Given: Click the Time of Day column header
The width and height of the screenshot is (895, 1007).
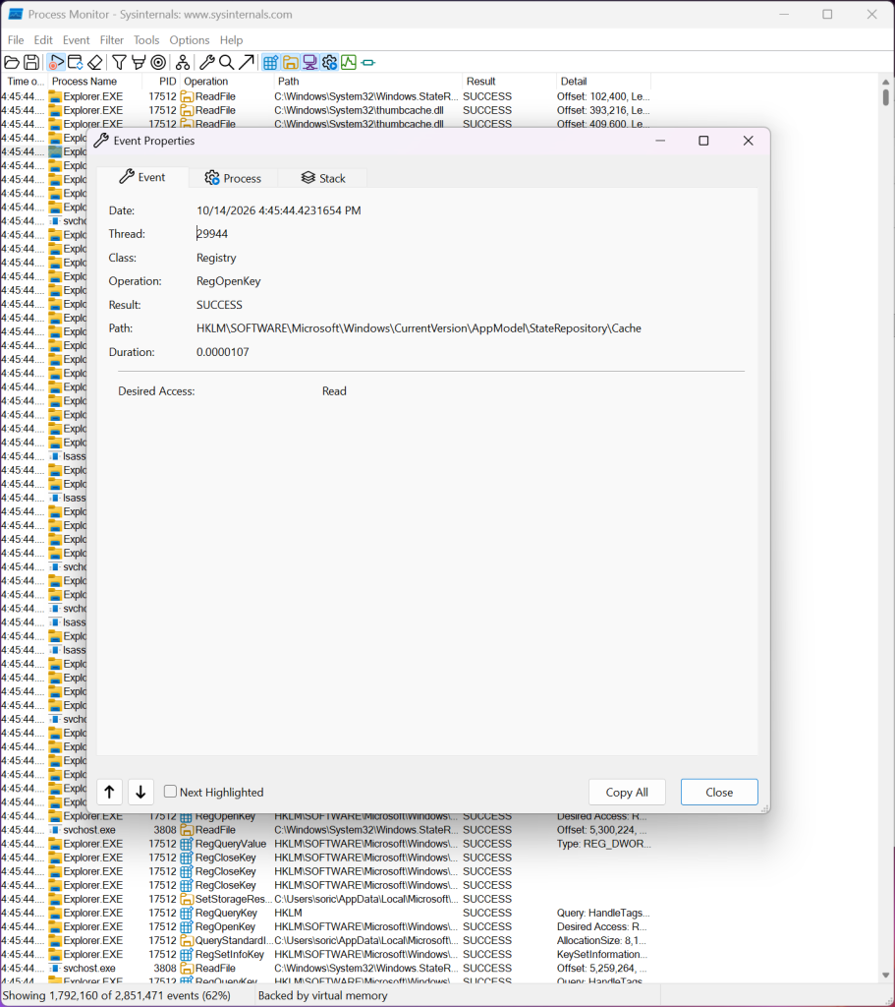Looking at the screenshot, I should coord(25,81).
